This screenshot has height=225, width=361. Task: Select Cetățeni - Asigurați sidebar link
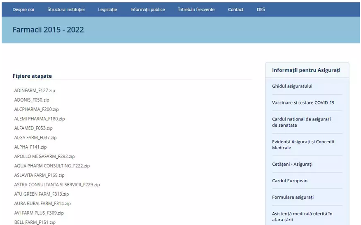[292, 164]
